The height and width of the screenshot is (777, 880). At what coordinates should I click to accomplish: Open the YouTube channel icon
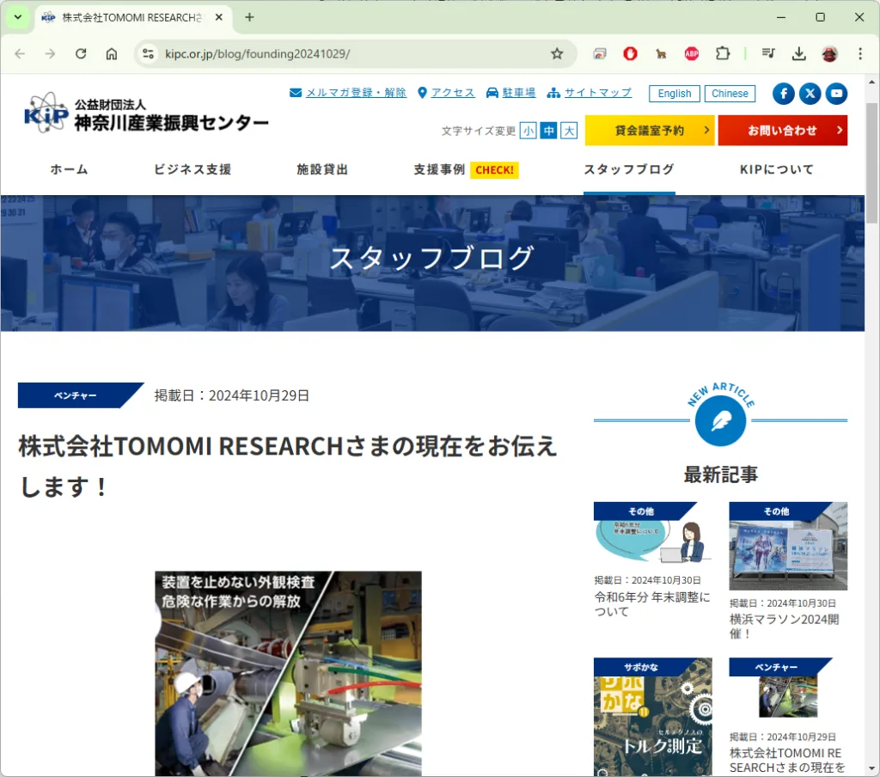[x=836, y=94]
